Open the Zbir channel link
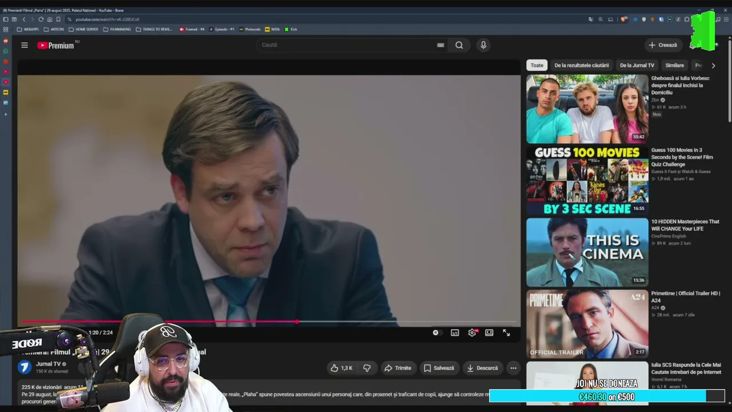Viewport: 732px width, 412px height. click(655, 100)
